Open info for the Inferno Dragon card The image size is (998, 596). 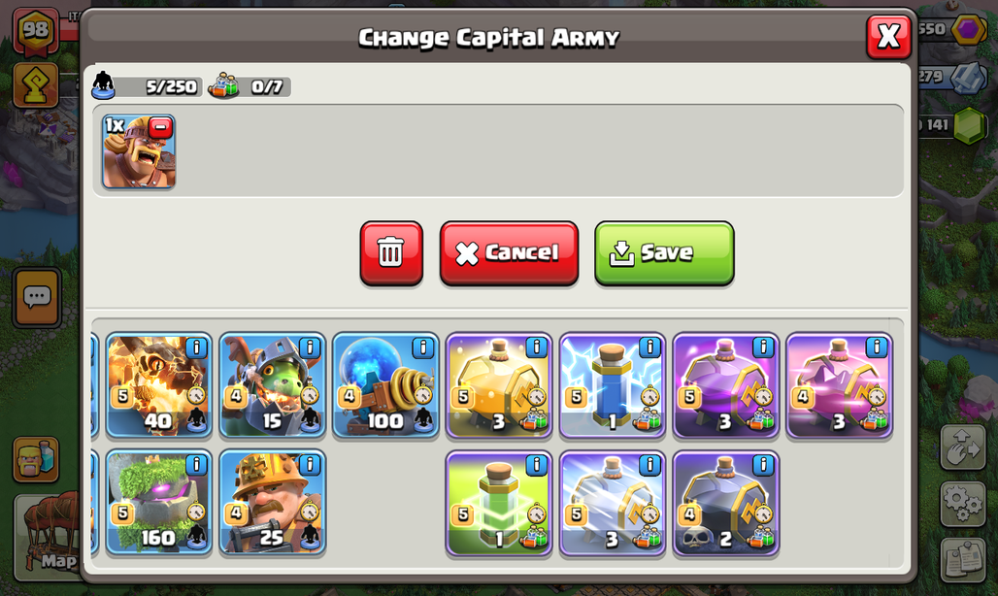pos(196,348)
